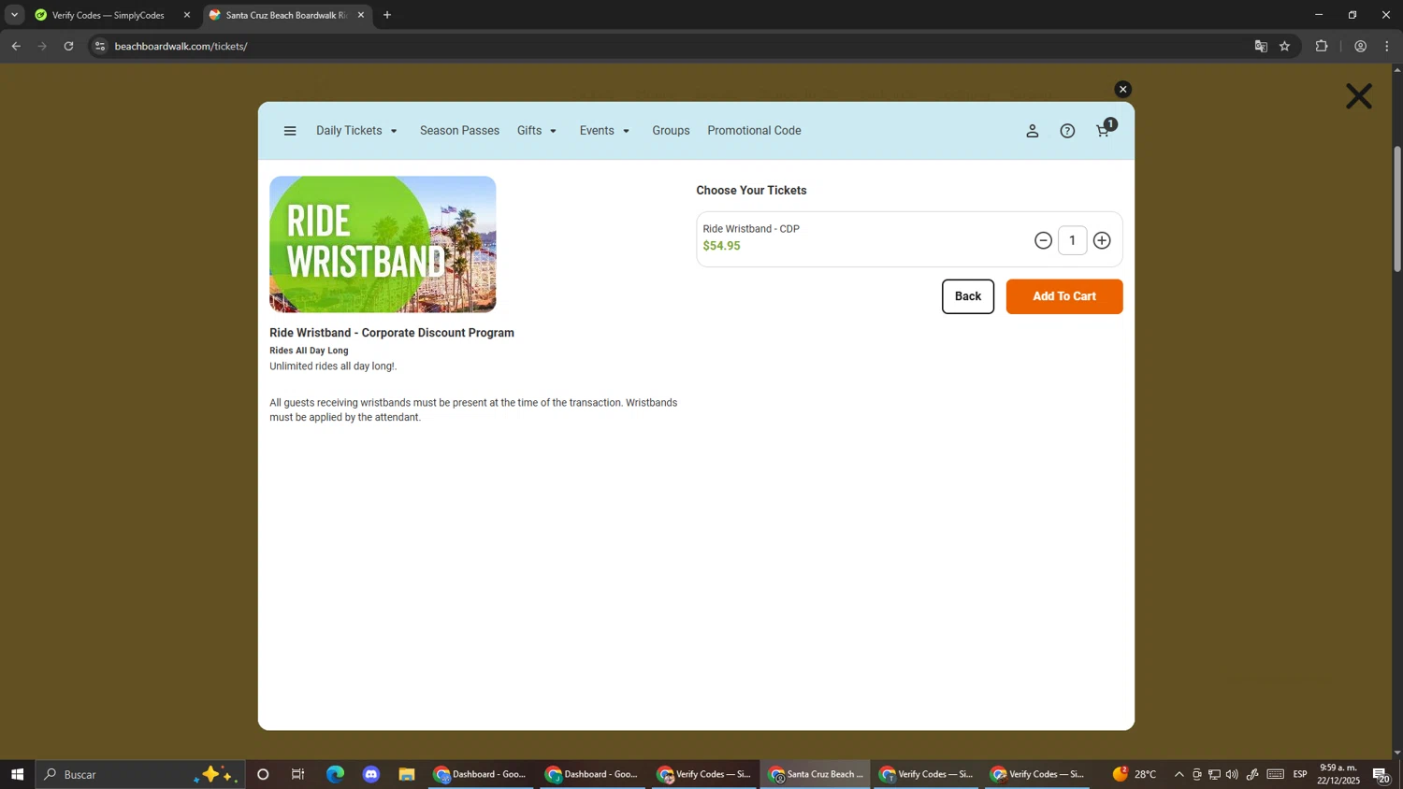
Task: Switch to Santa Cruz Beach taskbar window
Action: 816,774
